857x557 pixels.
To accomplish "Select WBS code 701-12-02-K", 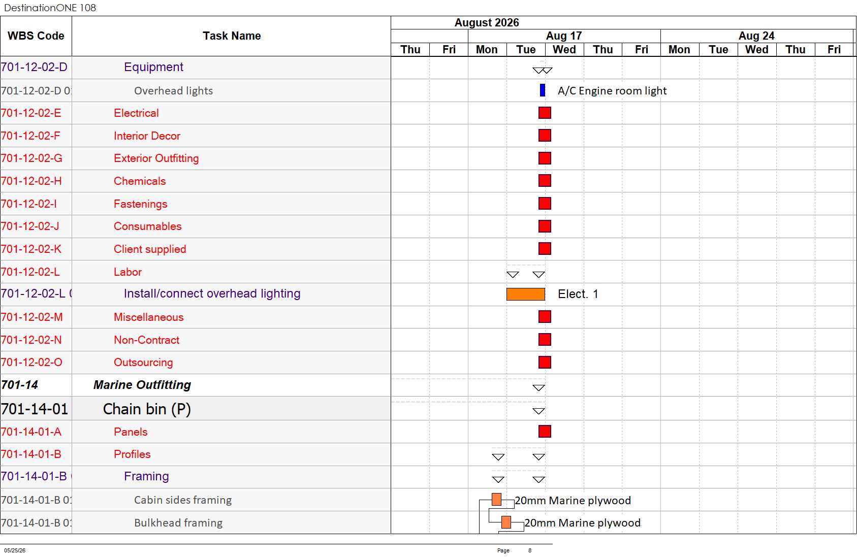I will (31, 249).
